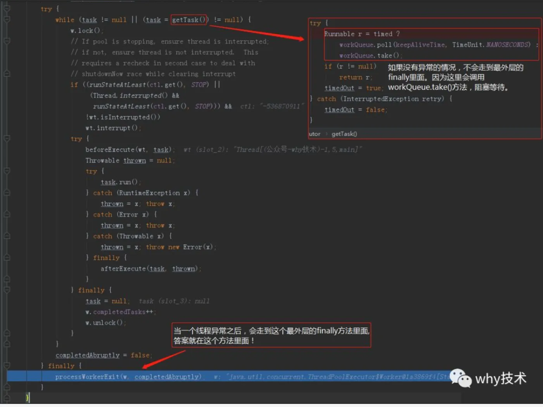Screen dimensions: 543x407
Task: Click 'throw new Error(x)' expression
Action: coord(181,247)
